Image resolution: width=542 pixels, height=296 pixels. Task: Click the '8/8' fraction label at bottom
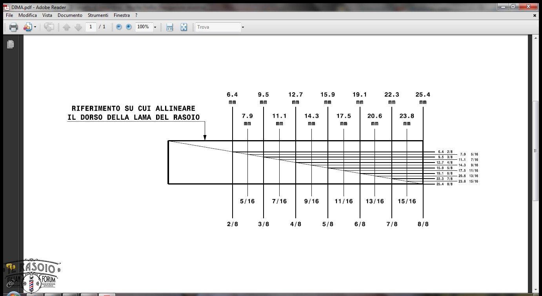pos(423,224)
